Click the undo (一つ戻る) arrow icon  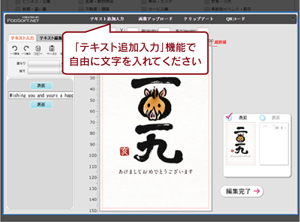coord(15,48)
